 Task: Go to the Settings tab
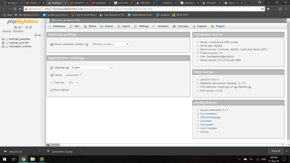(141, 26)
